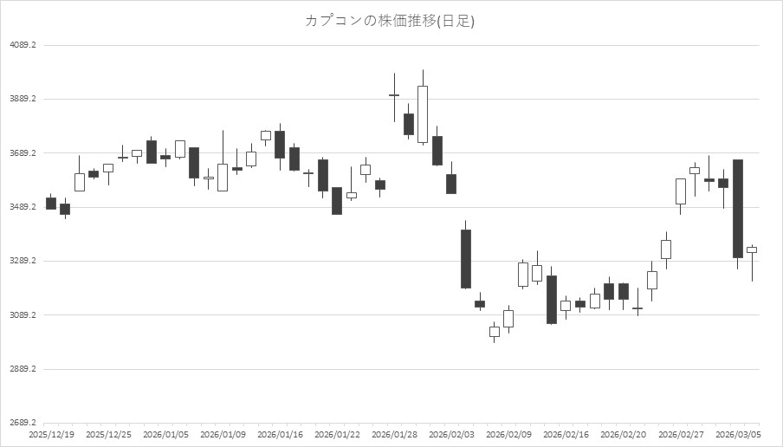
Task: Select the long dark candlestick before the final candle
Action: 737,208
